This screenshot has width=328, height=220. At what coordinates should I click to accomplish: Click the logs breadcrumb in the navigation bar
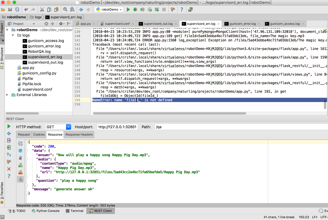[36, 17]
